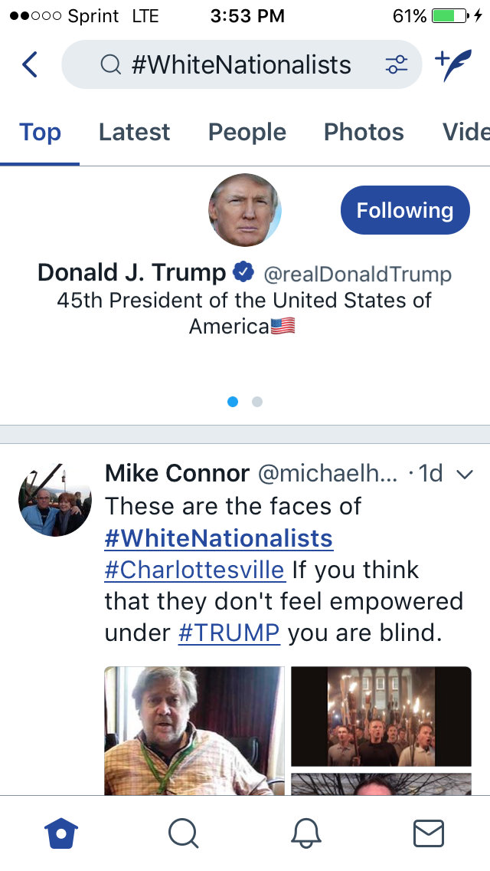490x871 pixels.
Task: Select the second carousel page dot
Action: coord(257,402)
